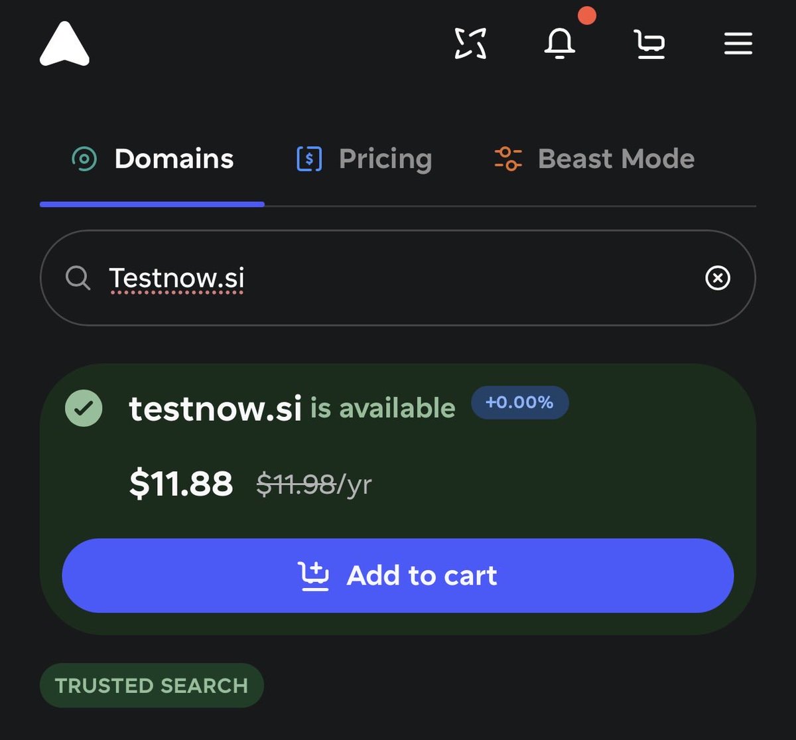Open notifications bell

point(560,44)
